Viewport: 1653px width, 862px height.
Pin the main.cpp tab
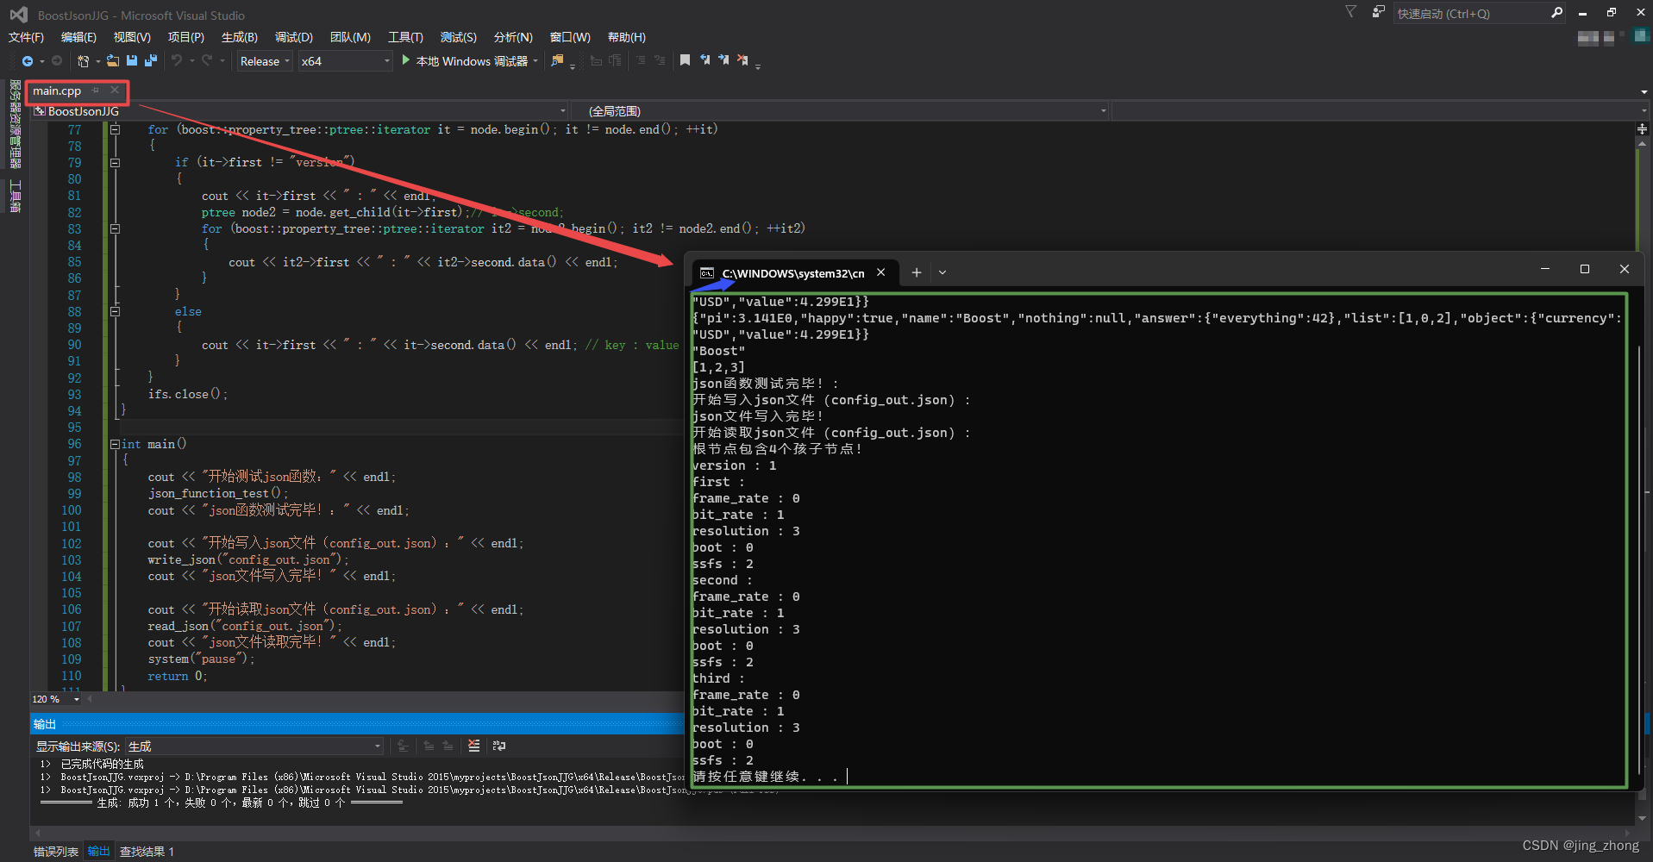[95, 90]
